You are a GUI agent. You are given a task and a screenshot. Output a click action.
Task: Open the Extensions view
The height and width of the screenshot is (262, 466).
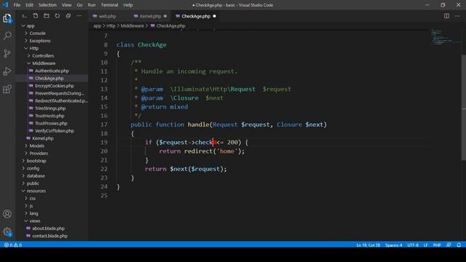(7, 89)
